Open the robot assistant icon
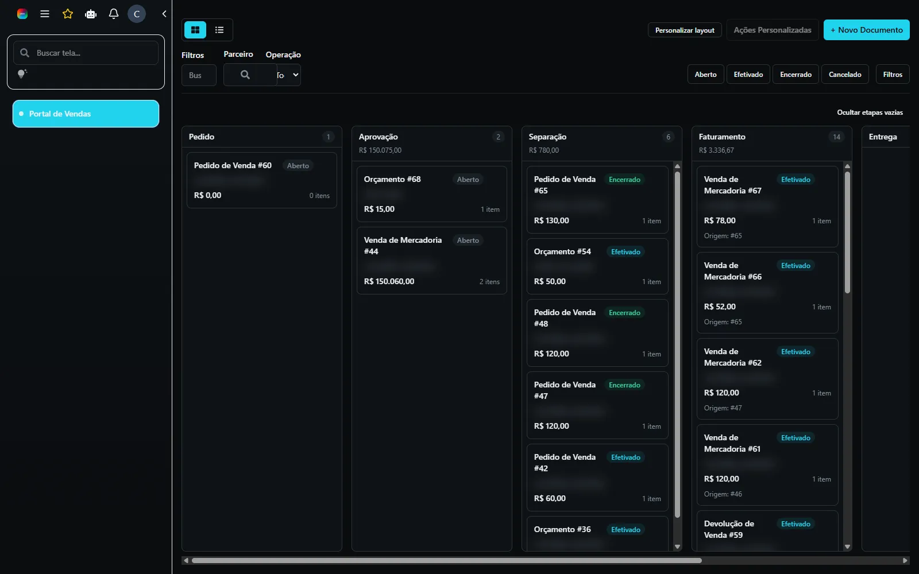The width and height of the screenshot is (919, 574). point(91,14)
